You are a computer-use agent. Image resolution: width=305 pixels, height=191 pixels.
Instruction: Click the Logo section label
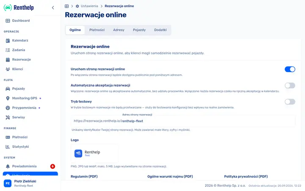(75, 140)
